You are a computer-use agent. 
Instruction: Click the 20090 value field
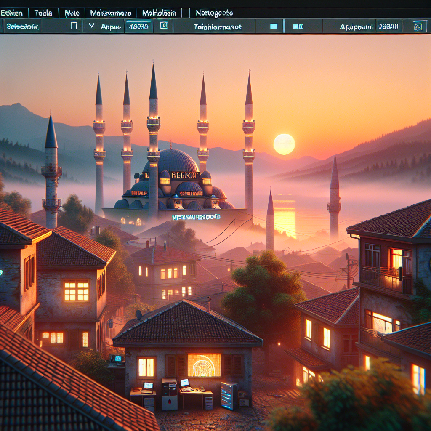point(388,27)
